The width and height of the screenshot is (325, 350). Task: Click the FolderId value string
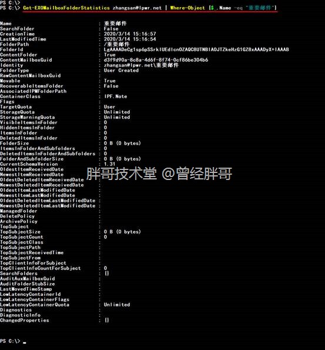pos(196,49)
